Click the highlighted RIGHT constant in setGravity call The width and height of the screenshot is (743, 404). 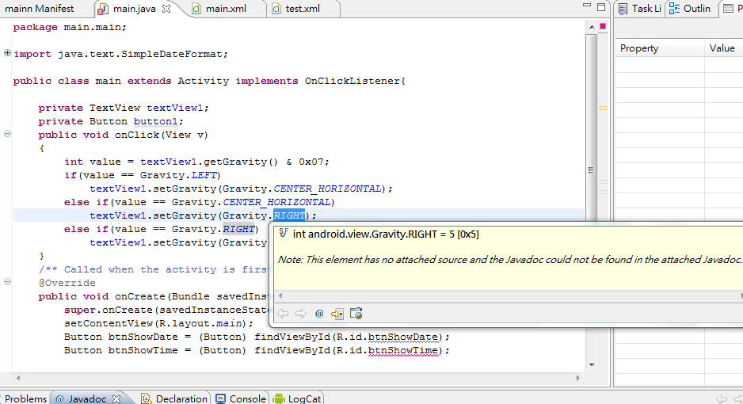click(x=289, y=215)
